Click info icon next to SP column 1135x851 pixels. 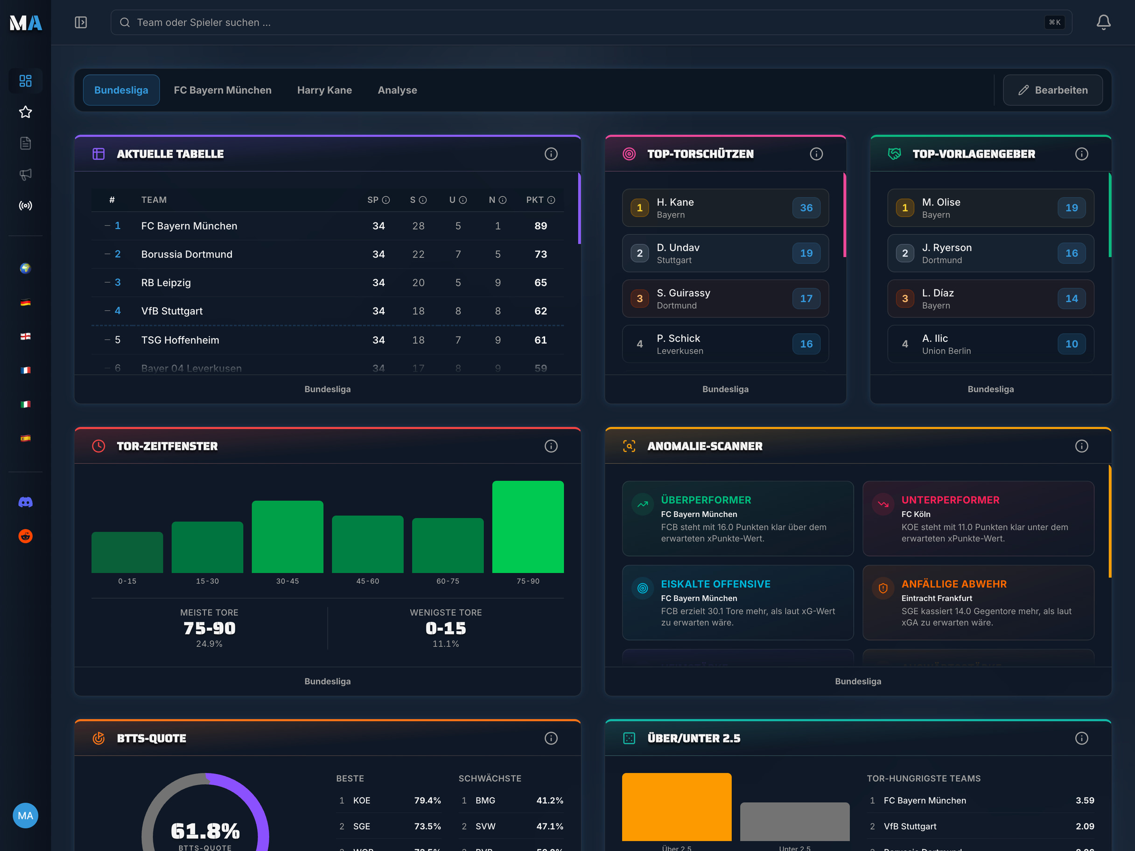tap(386, 200)
